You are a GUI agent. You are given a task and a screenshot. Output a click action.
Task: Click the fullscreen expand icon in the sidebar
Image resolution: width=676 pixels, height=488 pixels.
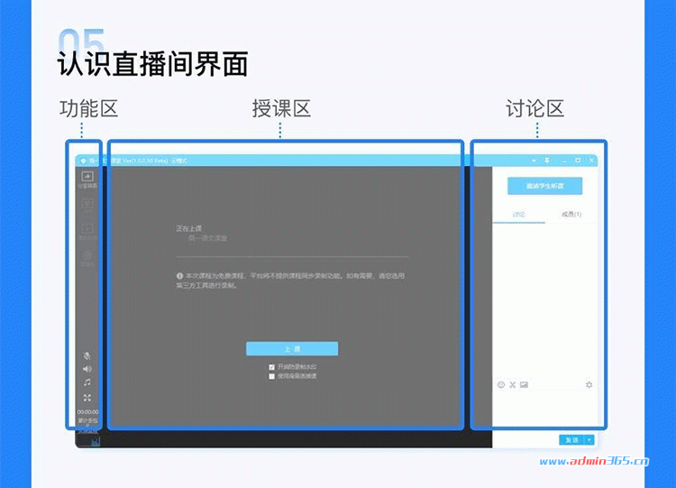pos(87,398)
